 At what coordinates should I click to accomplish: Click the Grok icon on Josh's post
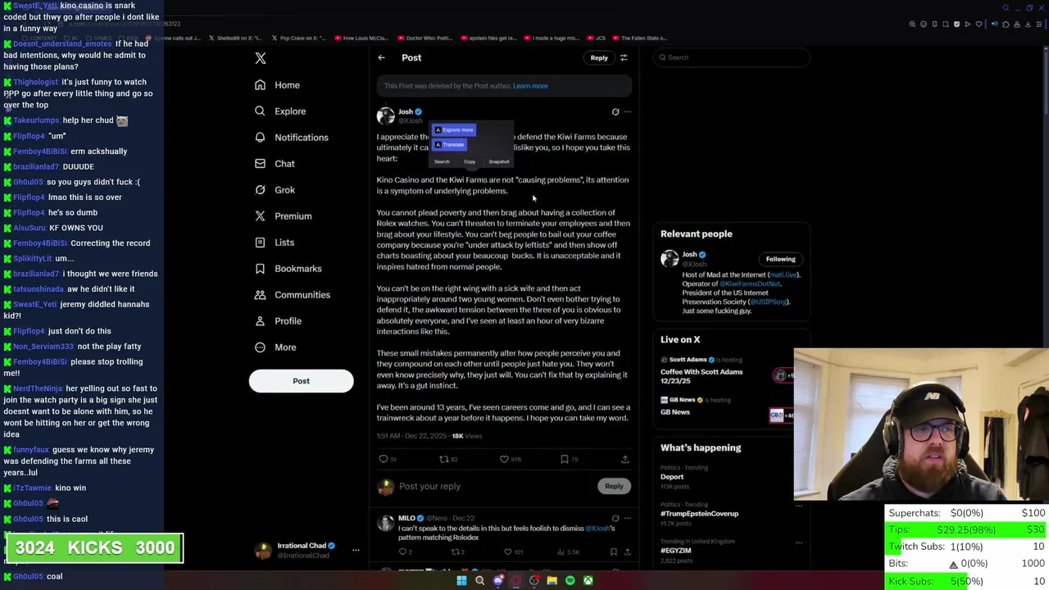click(x=615, y=112)
